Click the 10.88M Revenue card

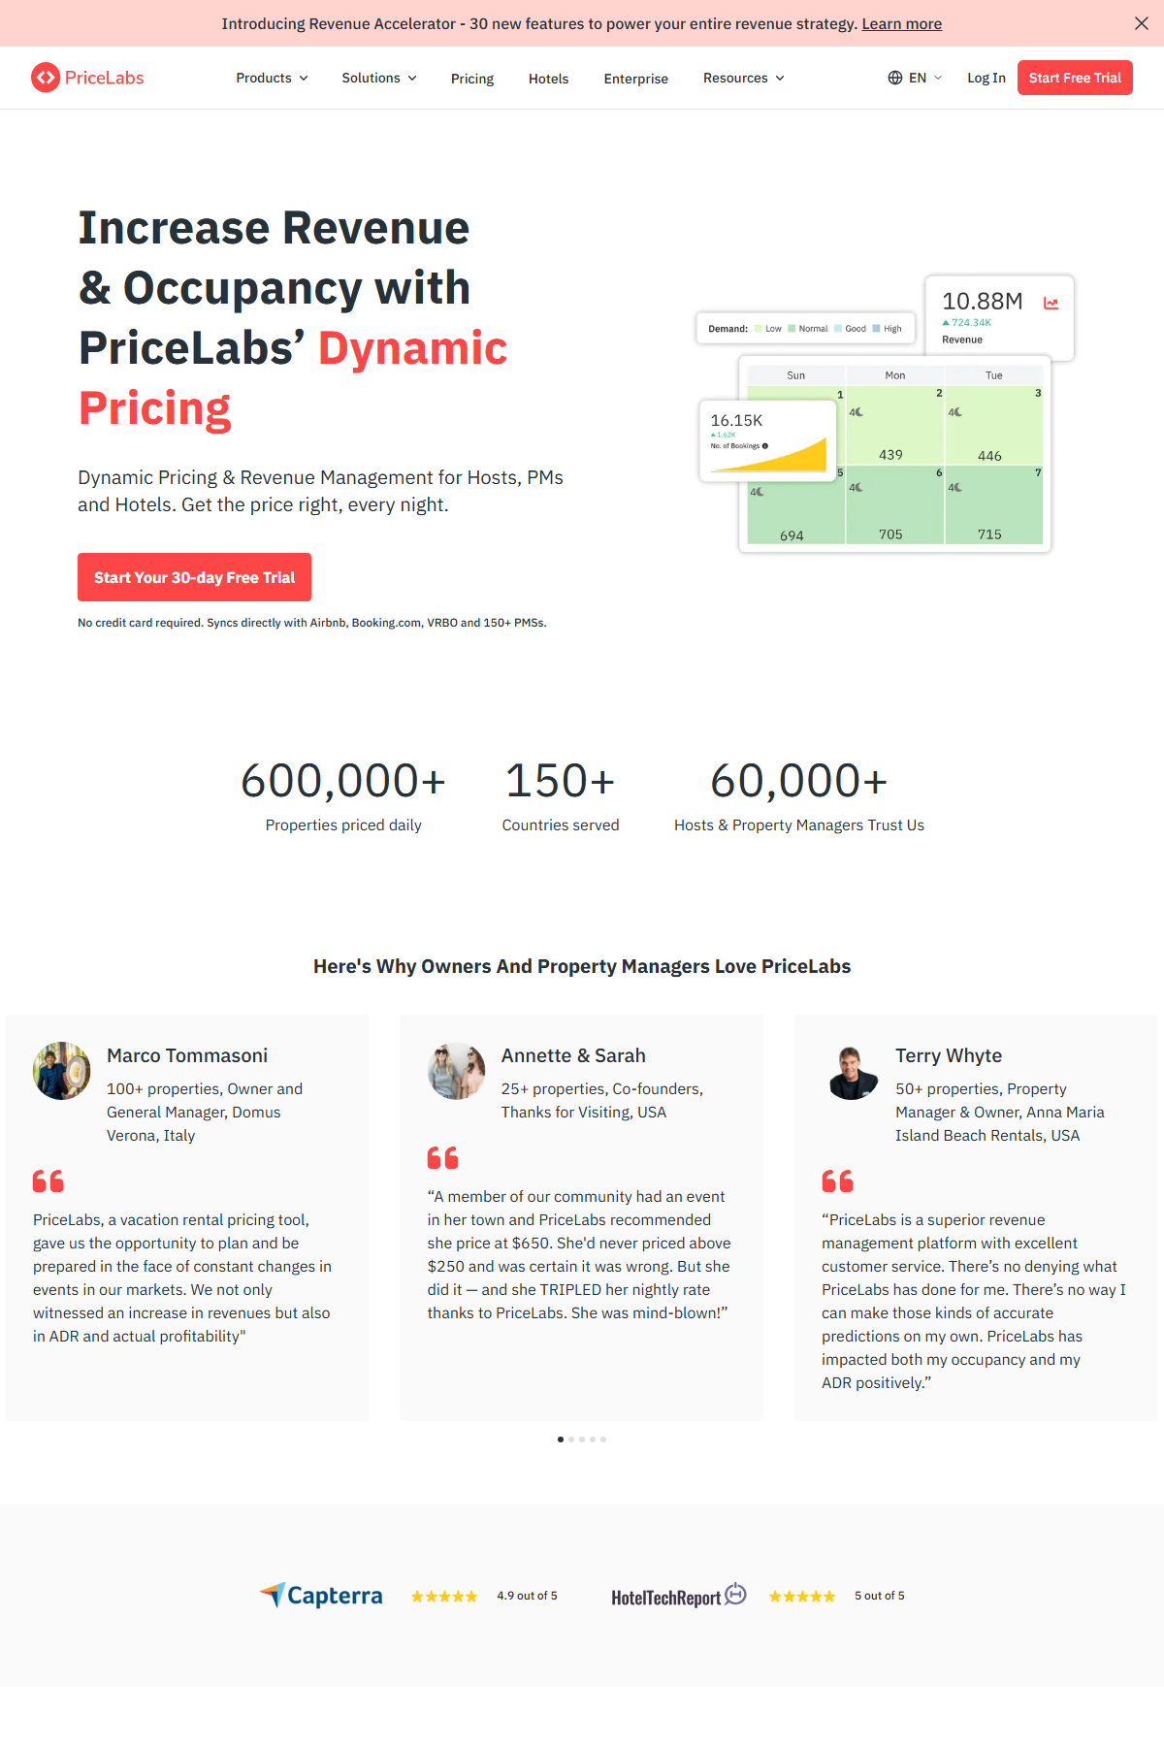(x=999, y=318)
